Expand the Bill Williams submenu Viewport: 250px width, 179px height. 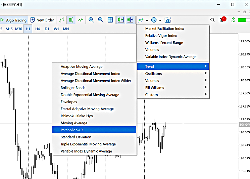(173, 88)
